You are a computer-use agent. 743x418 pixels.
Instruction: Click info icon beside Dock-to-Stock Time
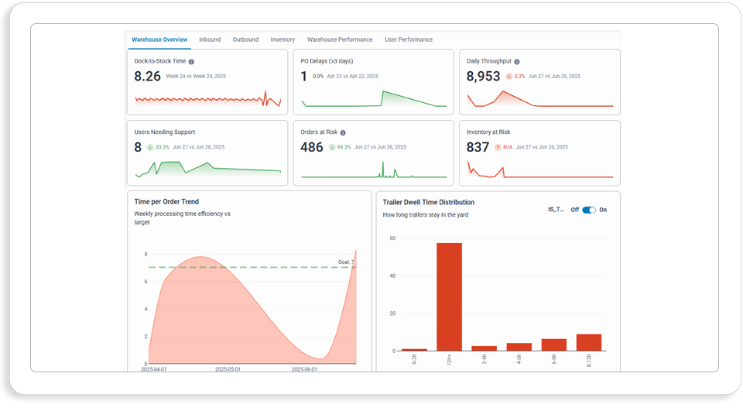click(x=191, y=62)
